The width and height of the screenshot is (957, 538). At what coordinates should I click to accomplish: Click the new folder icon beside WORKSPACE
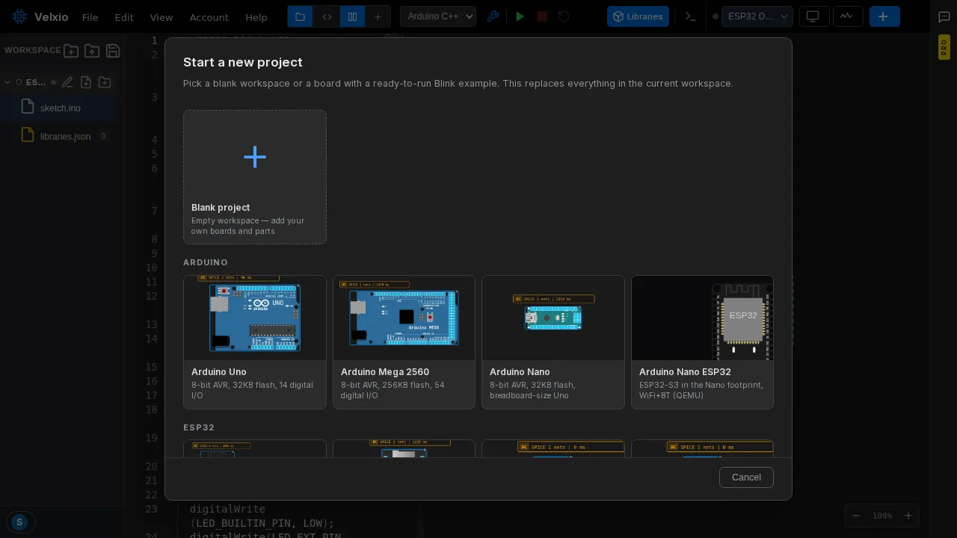pyautogui.click(x=71, y=51)
